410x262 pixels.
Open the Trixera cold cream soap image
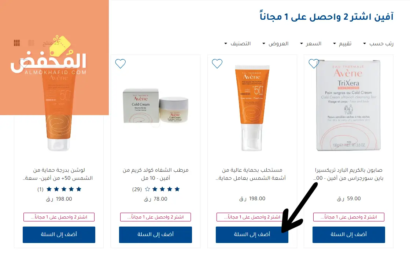coord(348,106)
